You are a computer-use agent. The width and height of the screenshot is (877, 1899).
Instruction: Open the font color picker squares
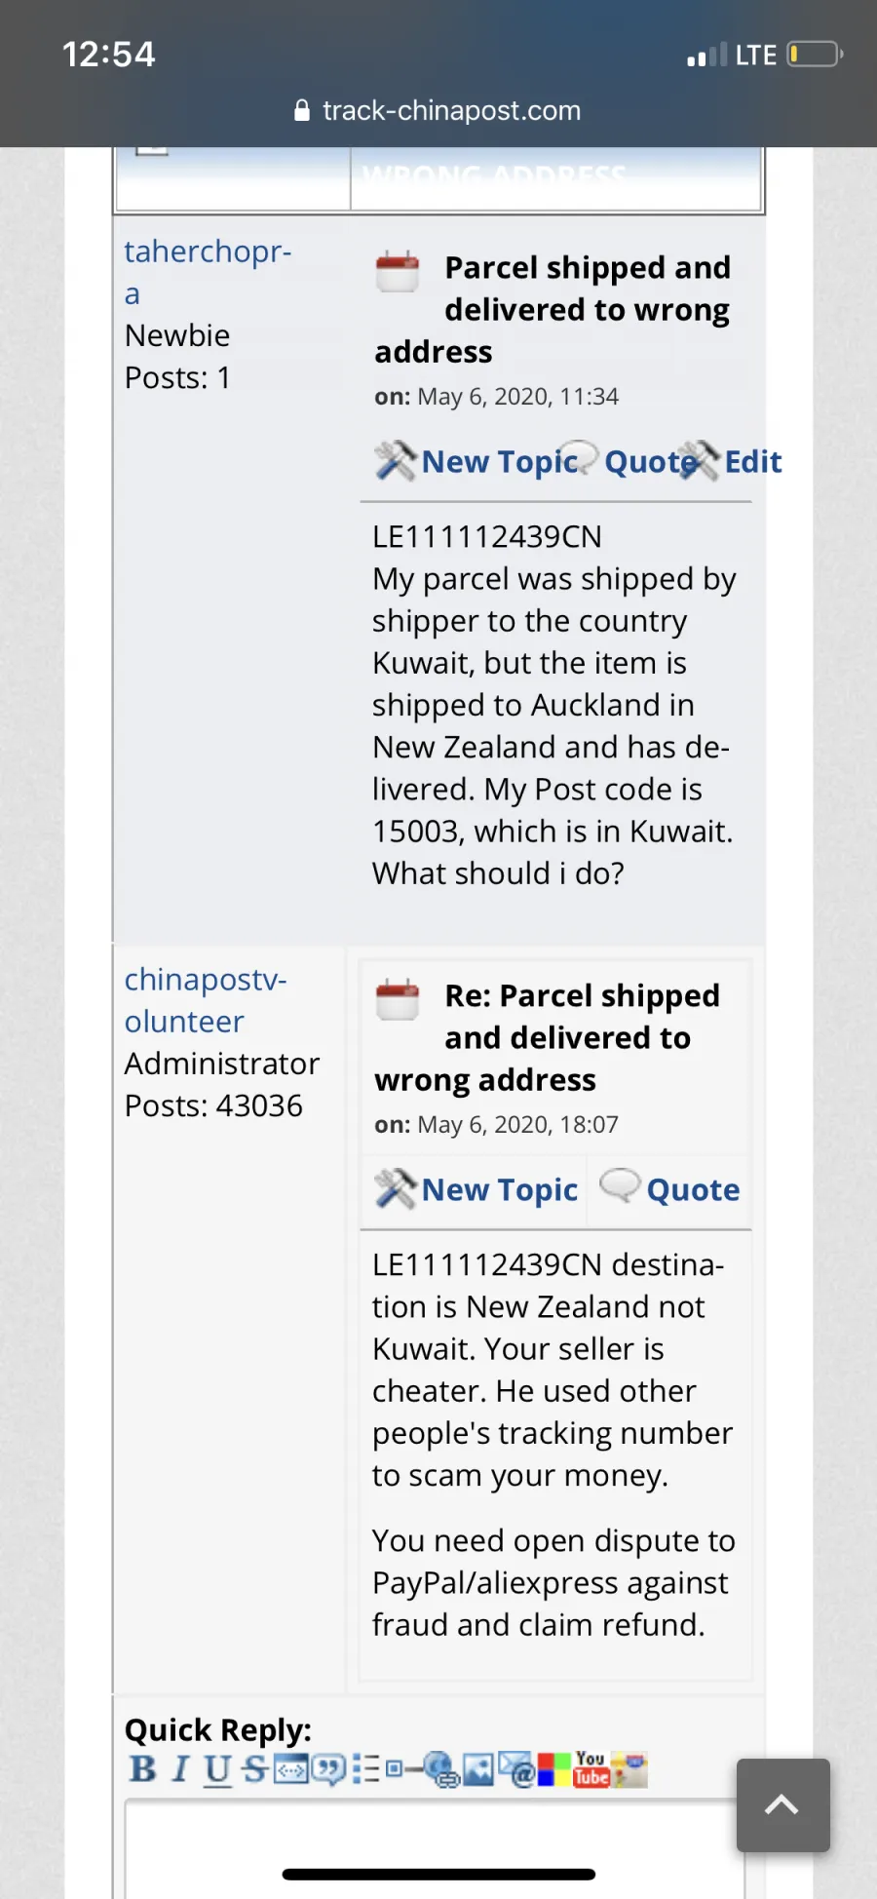point(553,1768)
